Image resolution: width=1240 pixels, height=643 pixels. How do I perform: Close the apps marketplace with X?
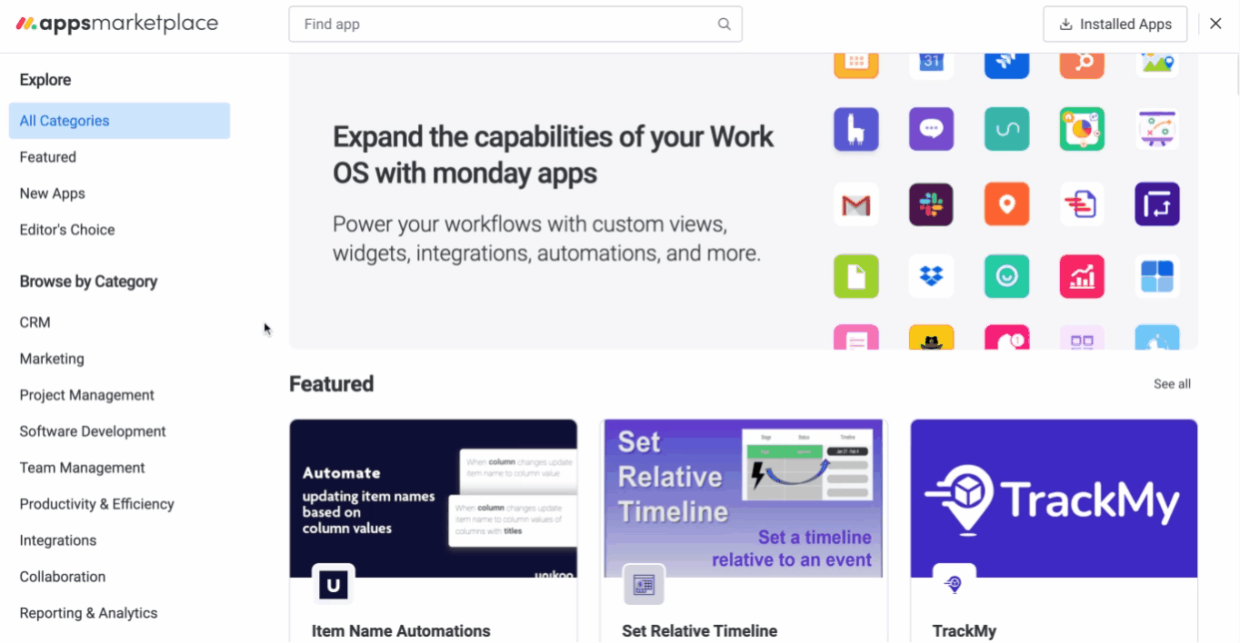pyautogui.click(x=1215, y=24)
